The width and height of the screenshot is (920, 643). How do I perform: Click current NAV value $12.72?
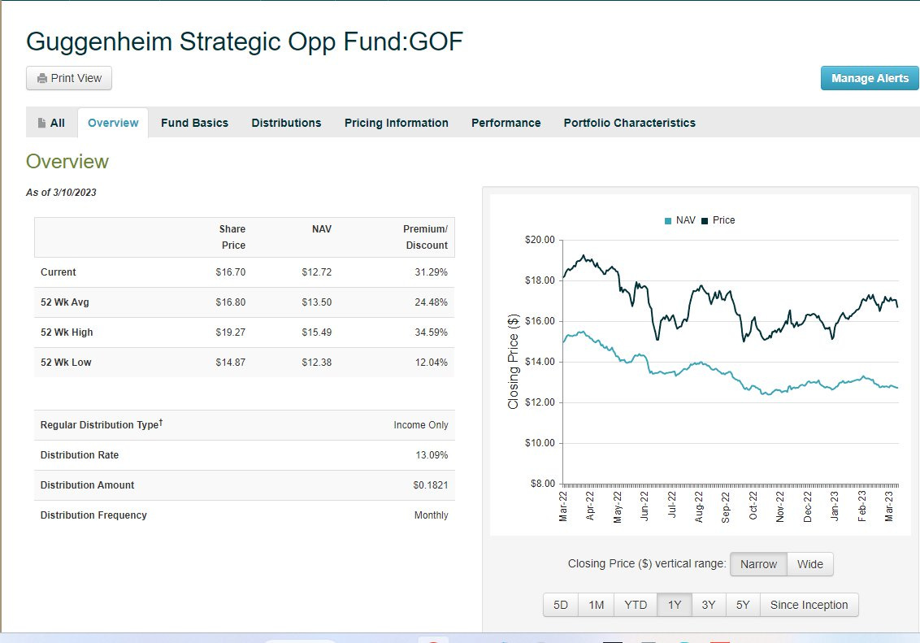tap(317, 272)
